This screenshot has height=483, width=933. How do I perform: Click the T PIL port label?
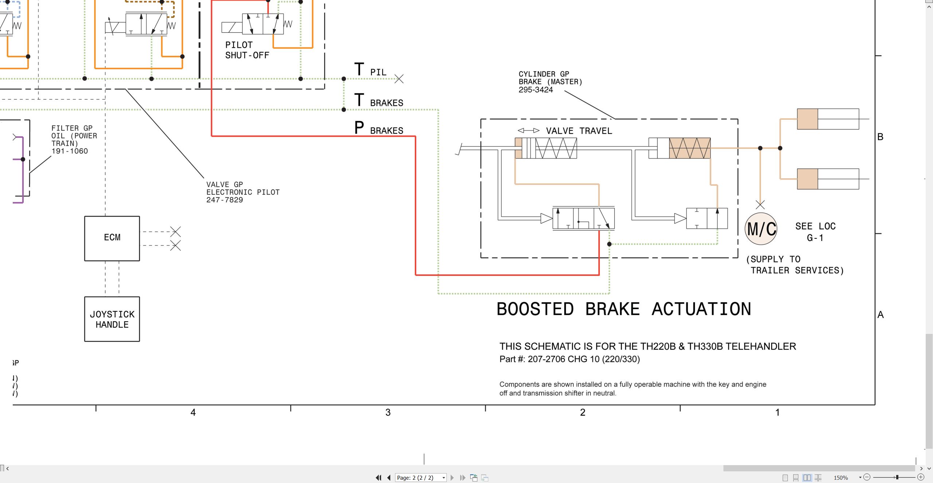(370, 70)
